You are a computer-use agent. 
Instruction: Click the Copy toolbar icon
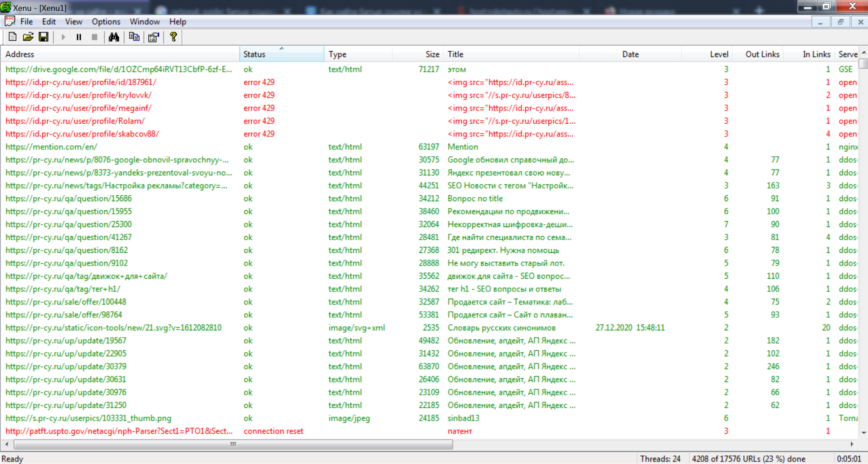point(134,37)
